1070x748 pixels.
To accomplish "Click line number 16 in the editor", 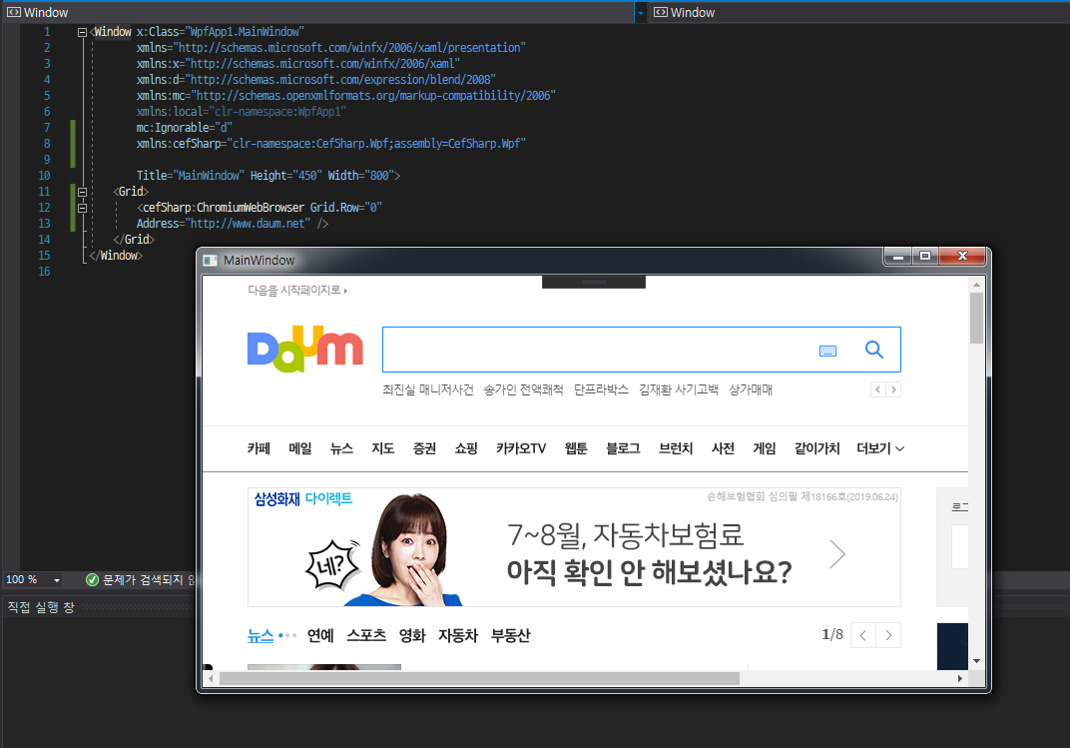I will click(44, 272).
